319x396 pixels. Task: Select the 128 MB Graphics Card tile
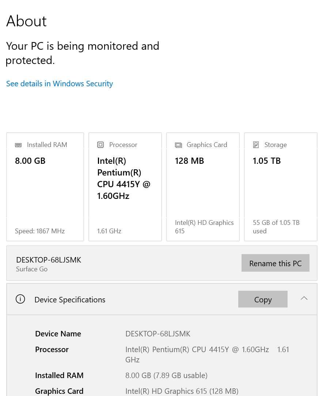(203, 187)
